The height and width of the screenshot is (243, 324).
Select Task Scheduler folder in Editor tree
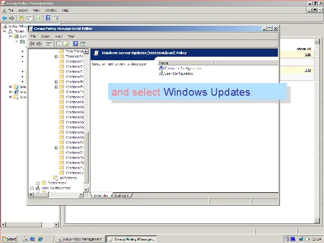71,51
